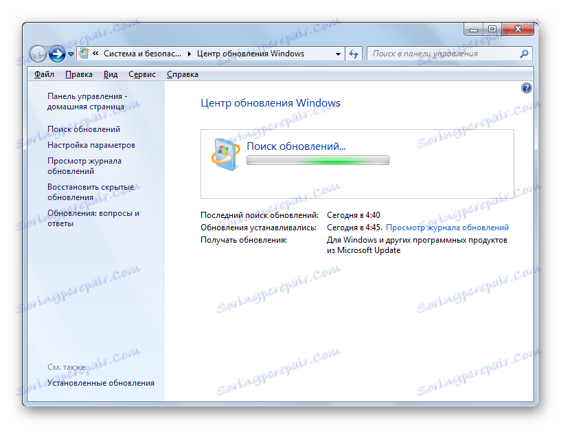Click the Control Panel icon in address bar
Screen dimensions: 561x429
click(x=84, y=54)
